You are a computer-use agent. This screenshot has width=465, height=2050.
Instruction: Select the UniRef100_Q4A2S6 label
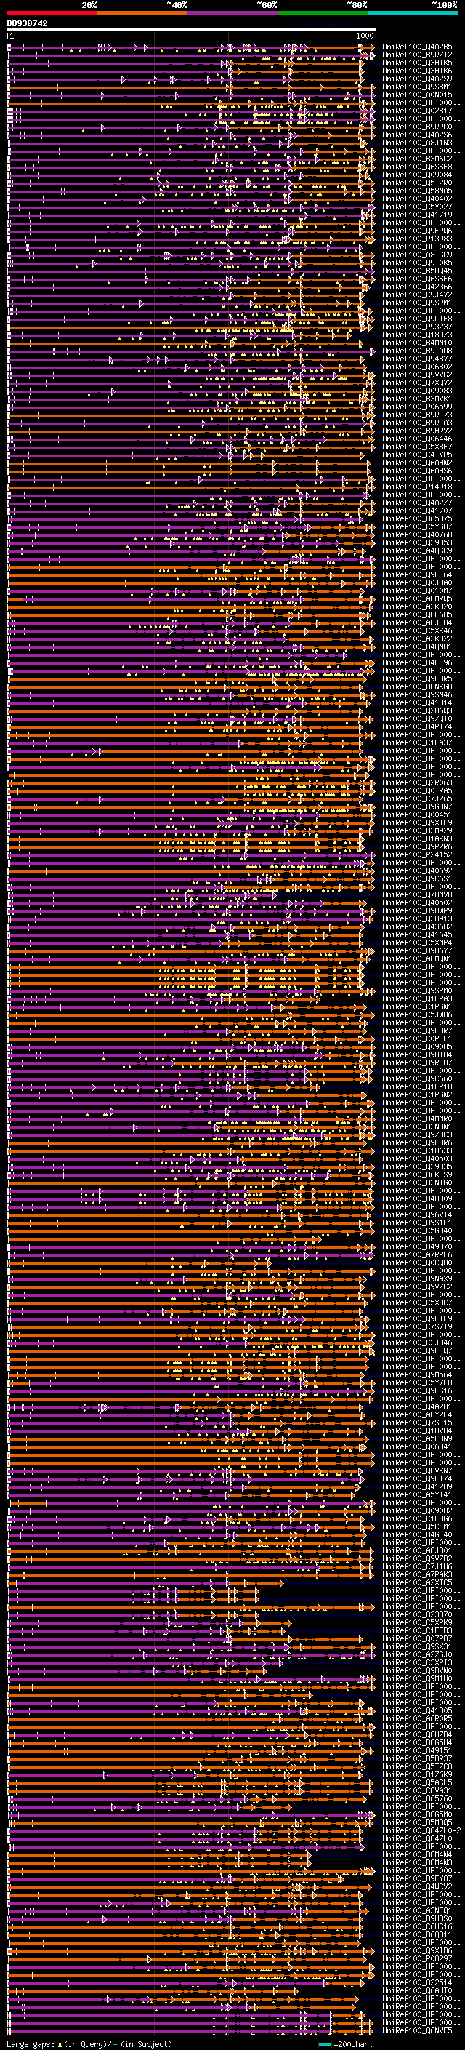[417, 135]
